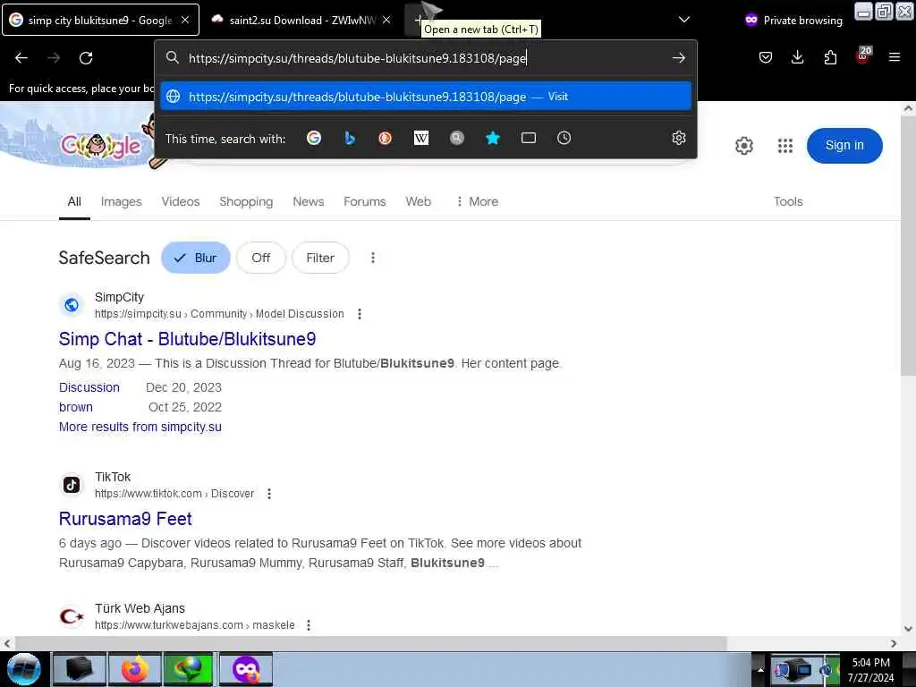Image resolution: width=916 pixels, height=687 pixels.
Task: Visit the suggested simpcity.su URL
Action: [426, 97]
